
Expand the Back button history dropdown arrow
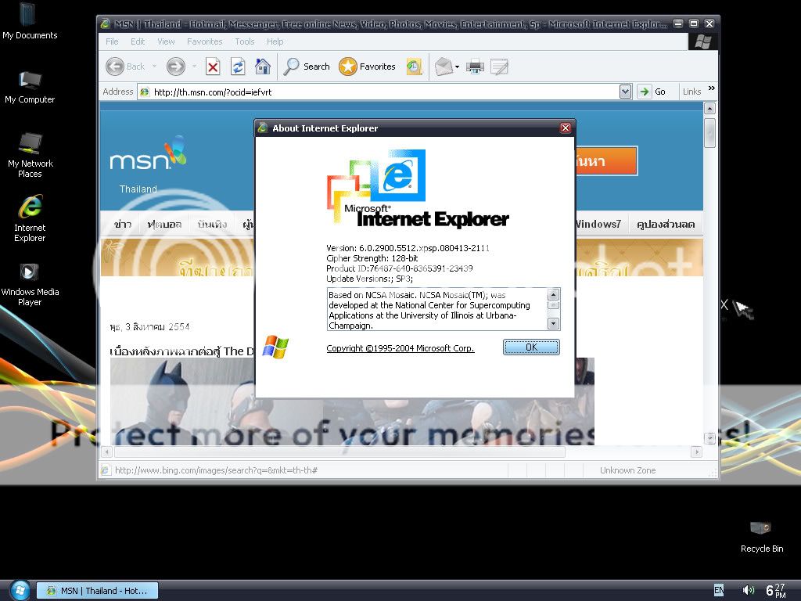pyautogui.click(x=154, y=67)
